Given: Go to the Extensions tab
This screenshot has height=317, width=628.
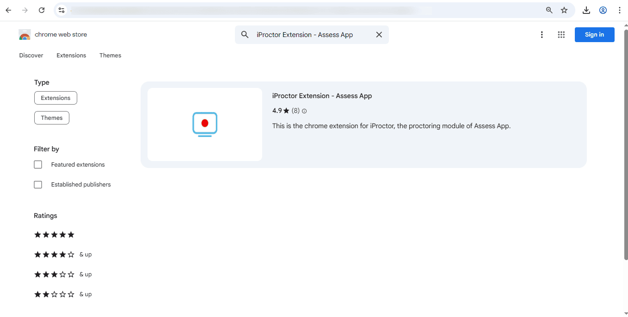Looking at the screenshot, I should 71,56.
